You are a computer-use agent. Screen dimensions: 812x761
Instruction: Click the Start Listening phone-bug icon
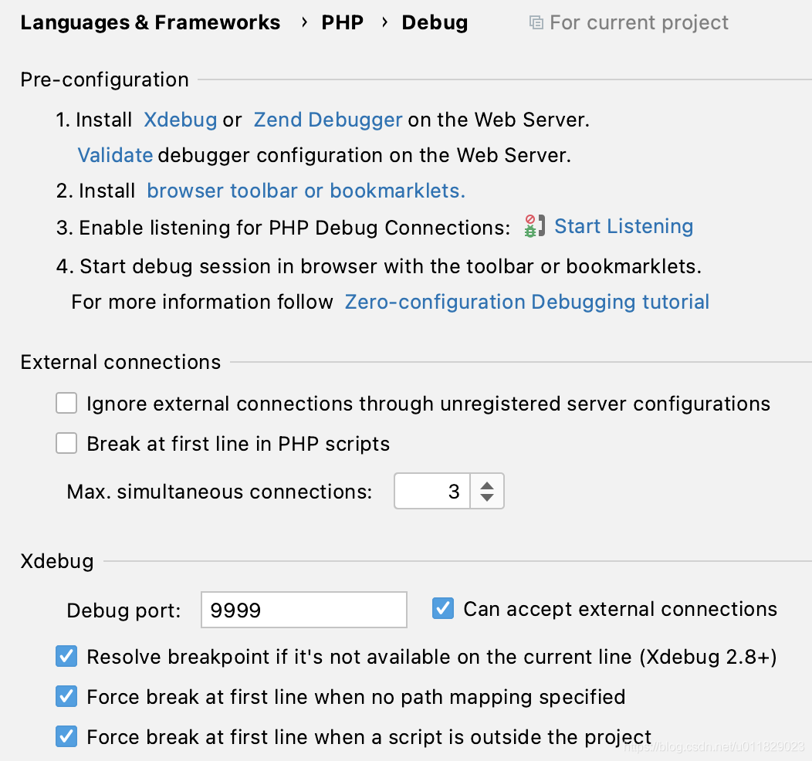(534, 227)
